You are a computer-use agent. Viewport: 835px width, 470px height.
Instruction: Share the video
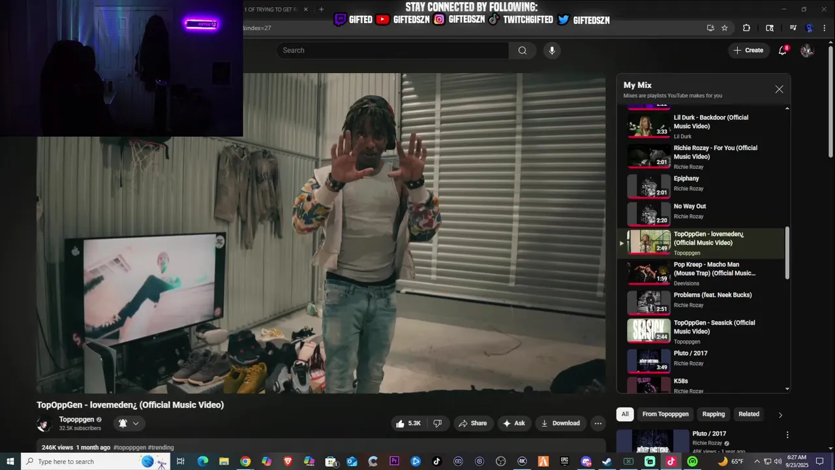[473, 423]
